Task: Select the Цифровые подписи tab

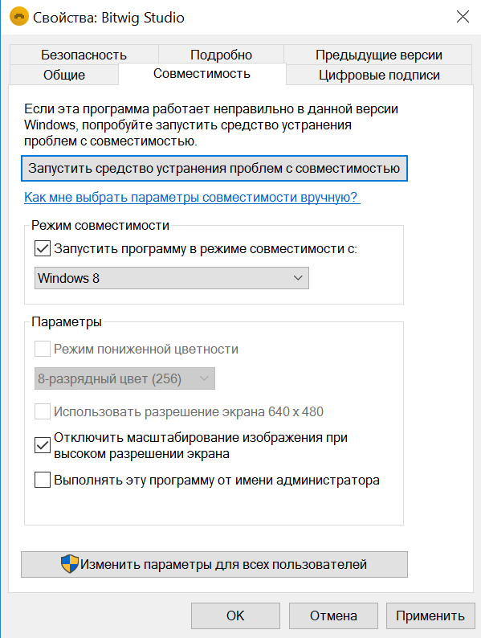Action: (x=379, y=75)
